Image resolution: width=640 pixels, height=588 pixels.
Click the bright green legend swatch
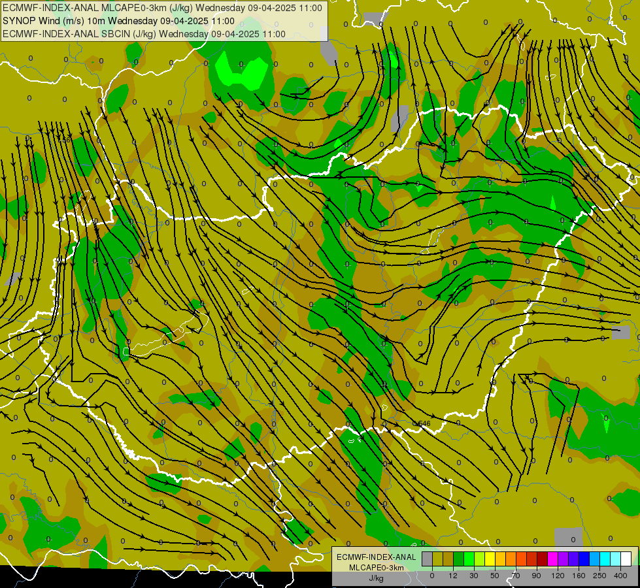[x=469, y=559]
